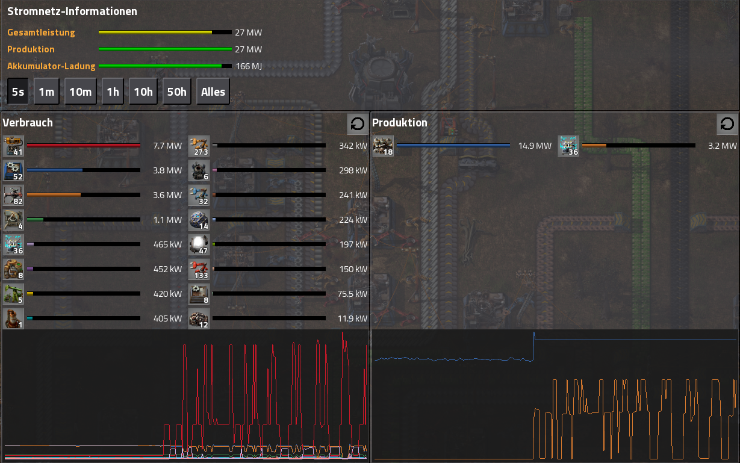
Task: Click the 342 kW consumption value
Action: pos(353,146)
